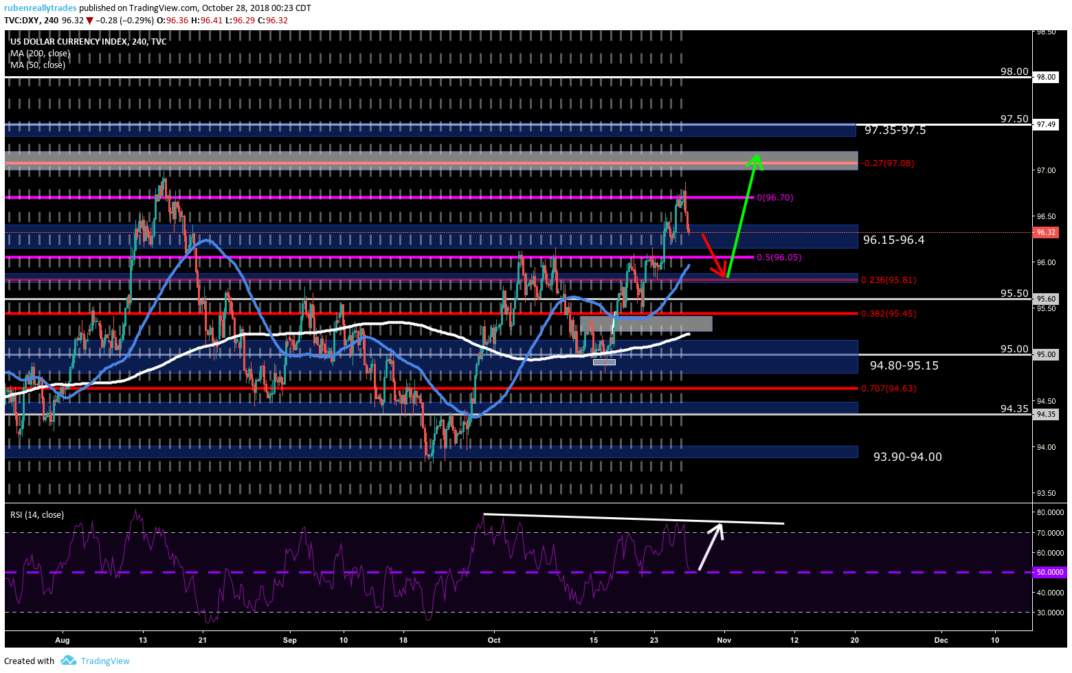Select the 97.50 level text above white line
The width and height of the screenshot is (1072, 673).
pyautogui.click(x=1014, y=119)
